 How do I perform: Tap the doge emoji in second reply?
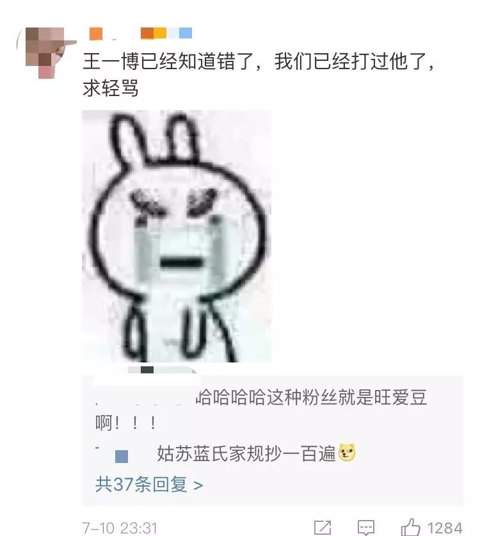click(347, 453)
